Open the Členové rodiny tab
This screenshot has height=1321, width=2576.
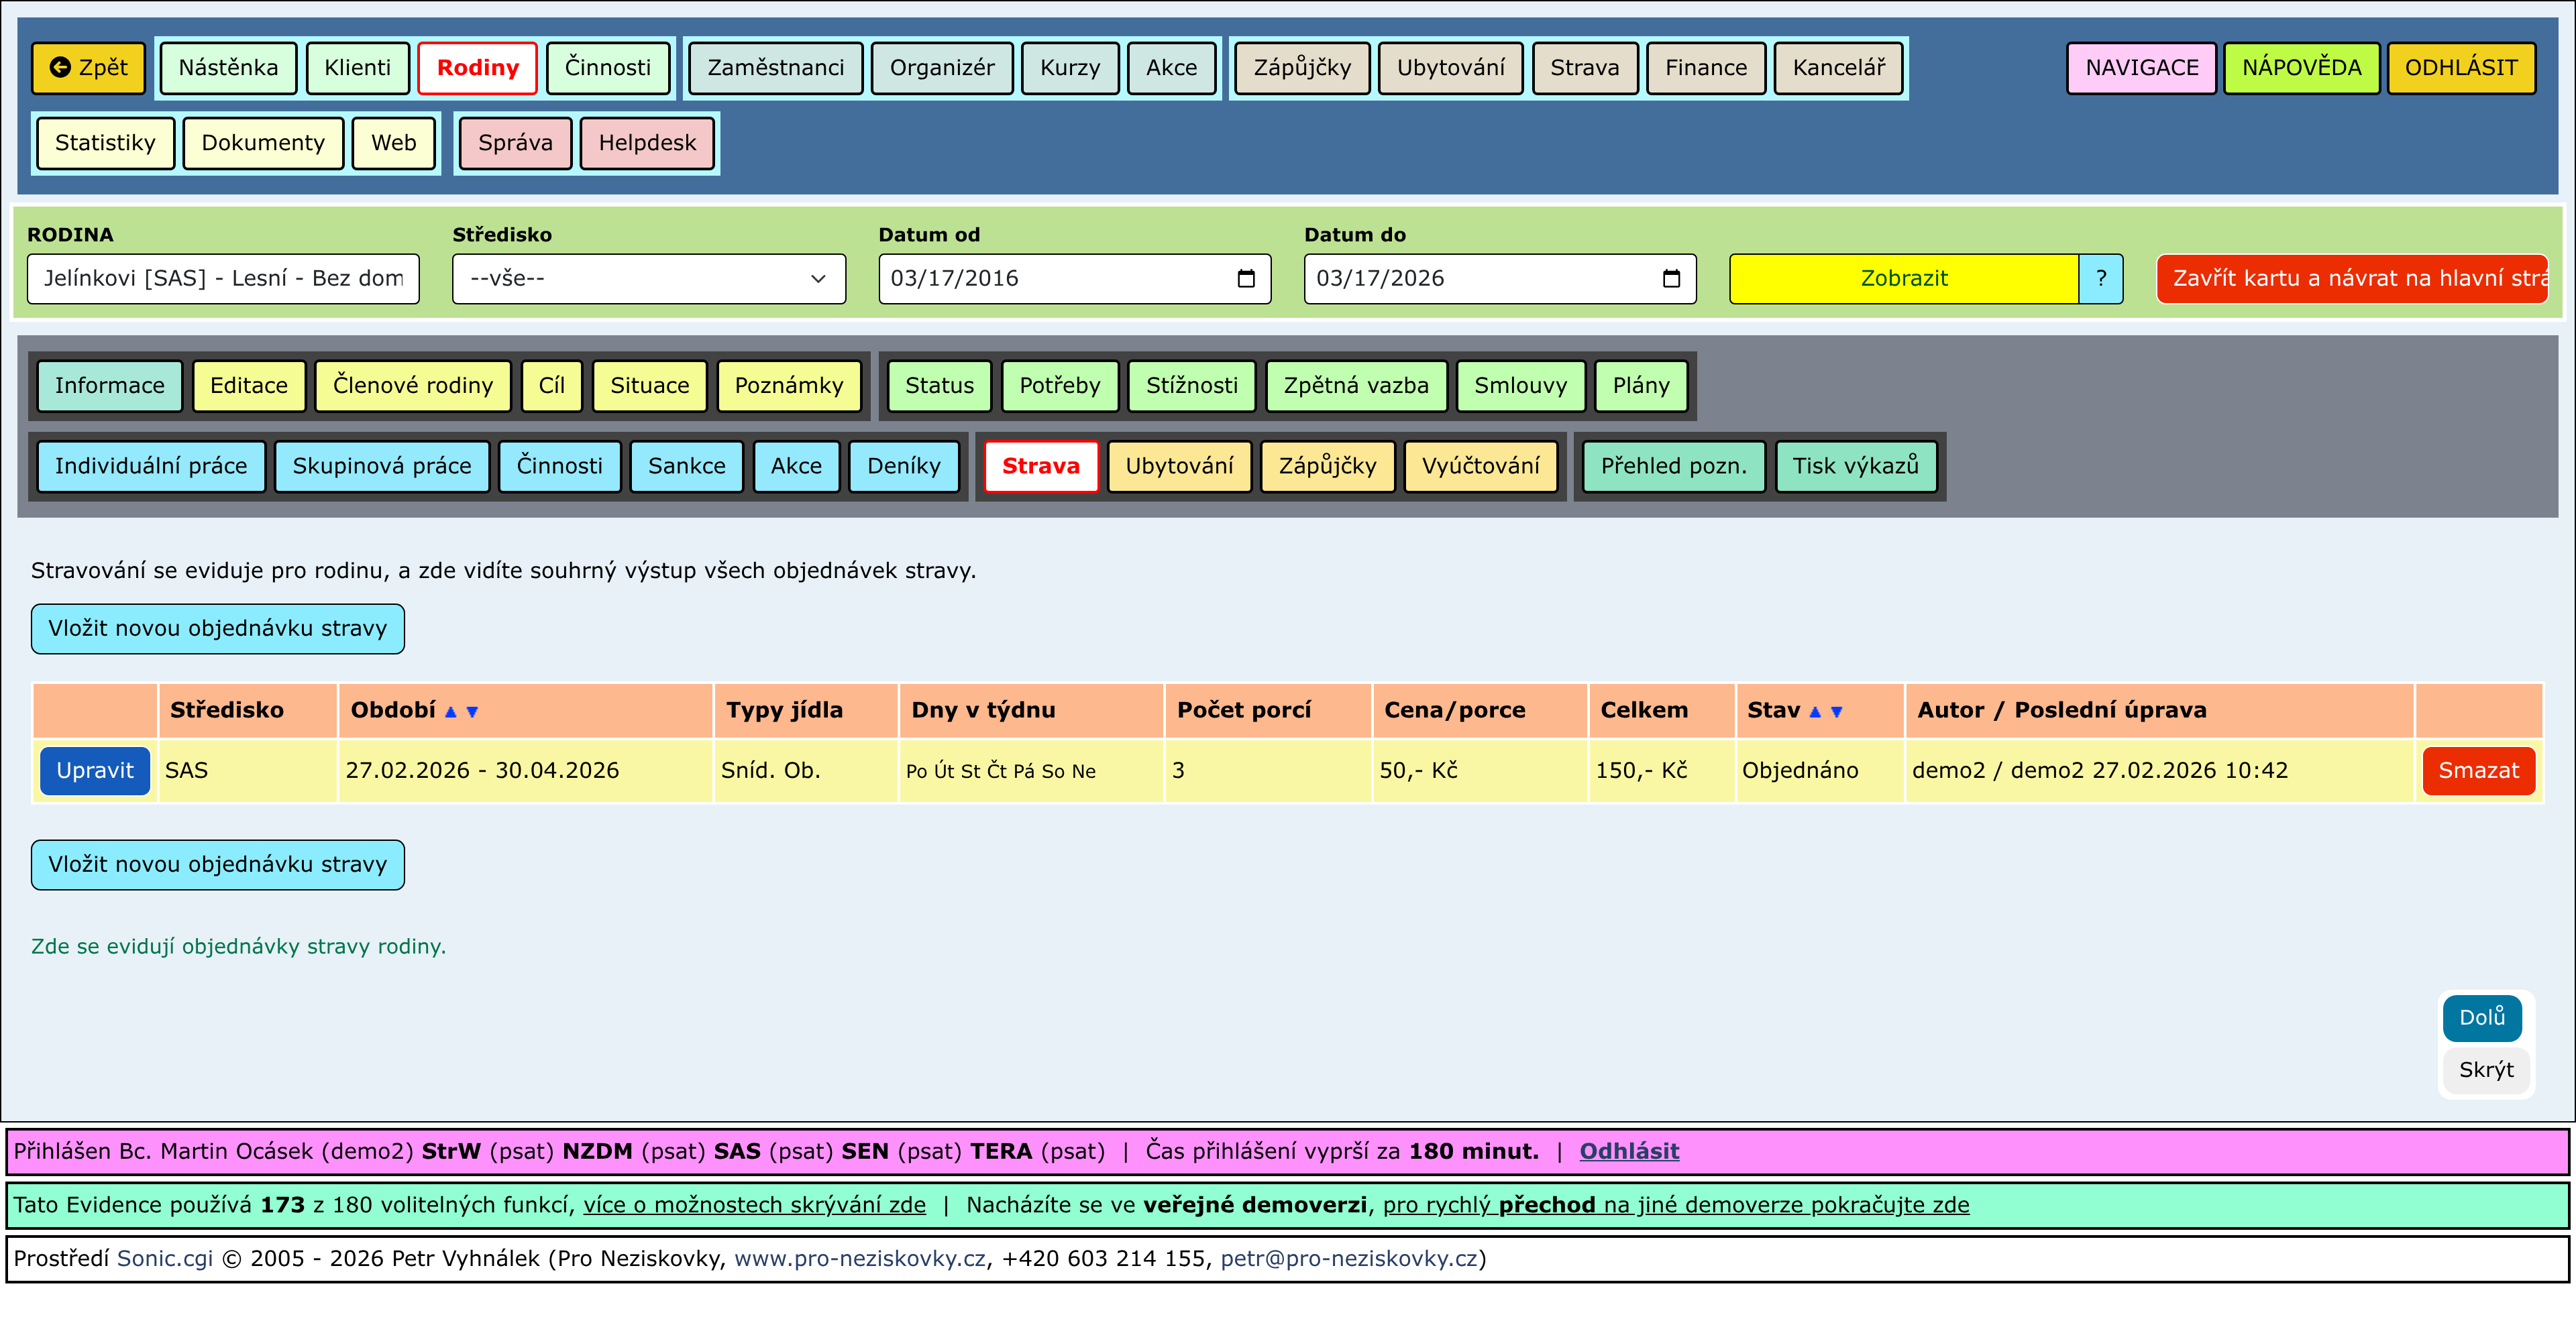[x=412, y=386]
